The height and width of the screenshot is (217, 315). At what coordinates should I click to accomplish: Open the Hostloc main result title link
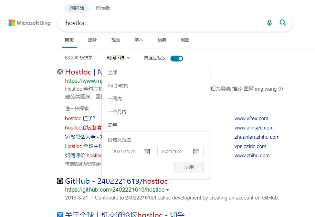point(83,72)
